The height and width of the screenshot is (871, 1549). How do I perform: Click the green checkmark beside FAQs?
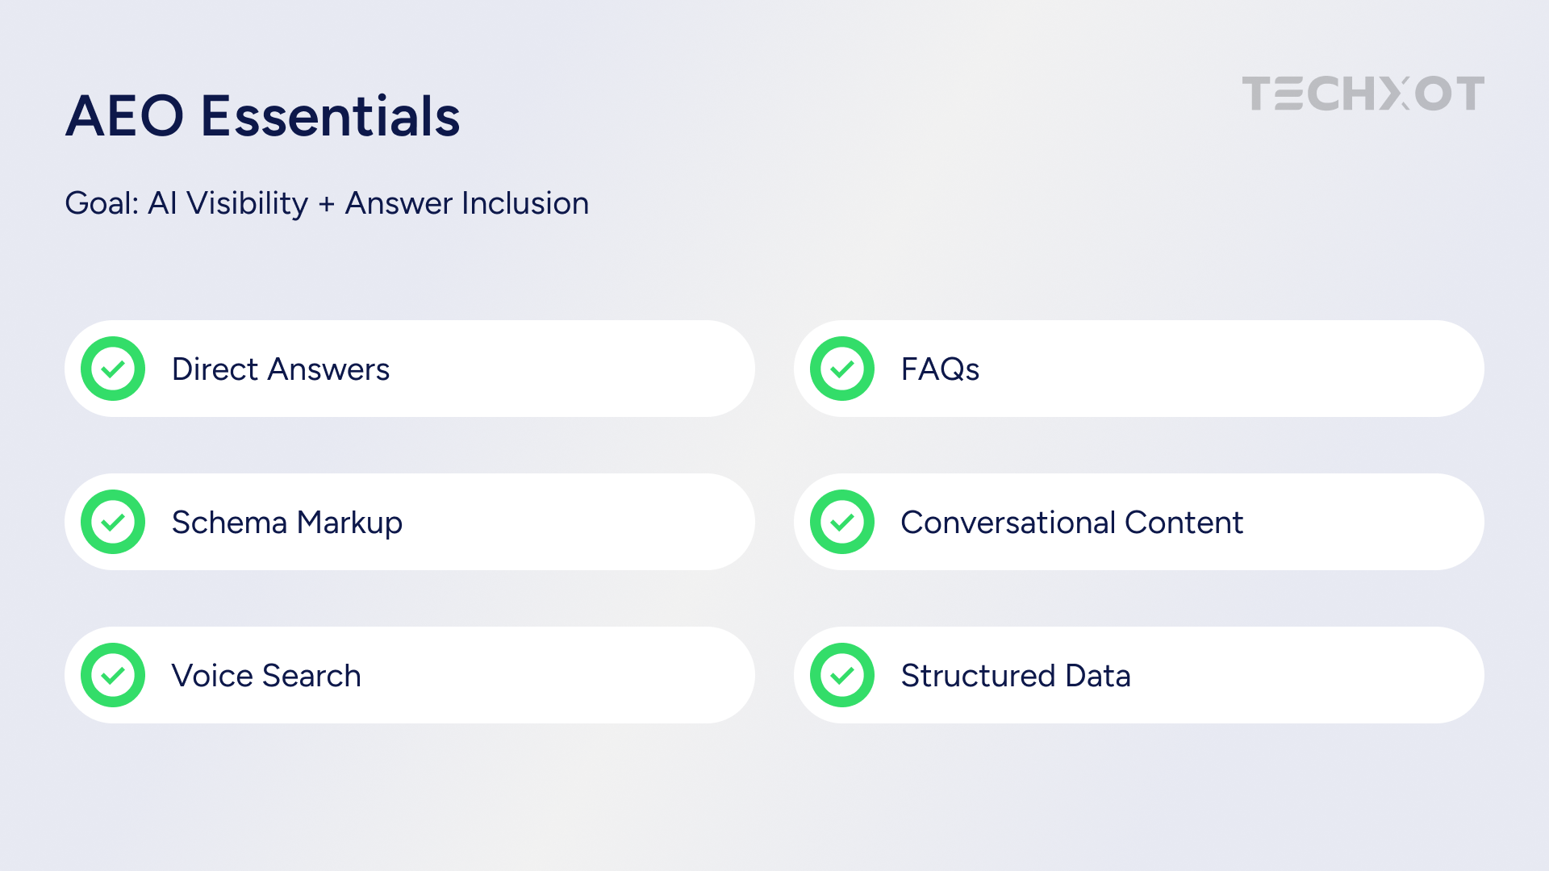coord(842,369)
